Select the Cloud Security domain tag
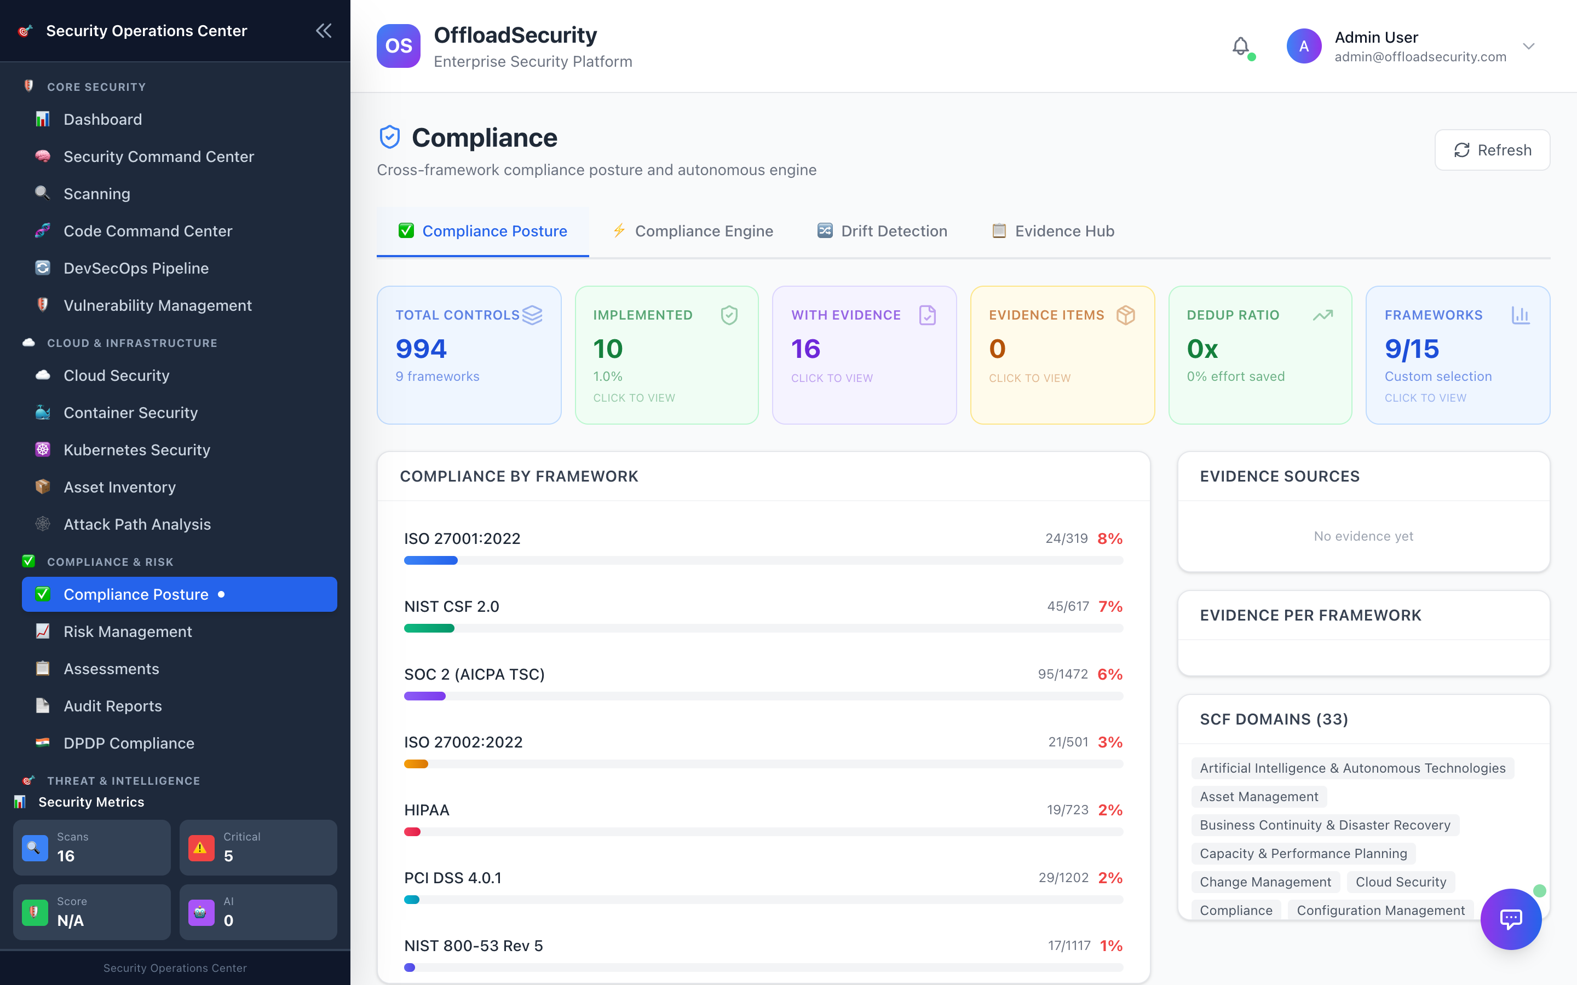 [x=1400, y=882]
